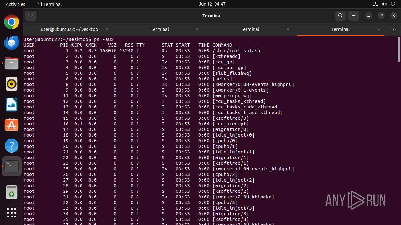Click the '[ksoftirqd/0]' process entry
The width and height of the screenshot is (401, 225).
coord(231,118)
